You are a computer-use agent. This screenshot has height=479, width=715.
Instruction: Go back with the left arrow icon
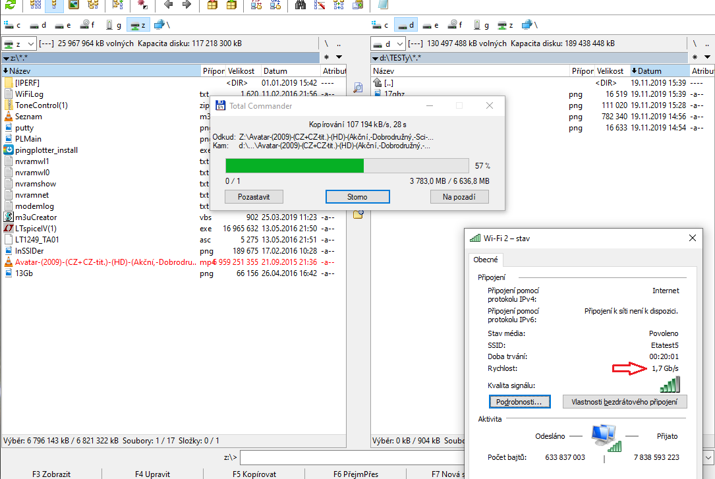[x=168, y=5]
